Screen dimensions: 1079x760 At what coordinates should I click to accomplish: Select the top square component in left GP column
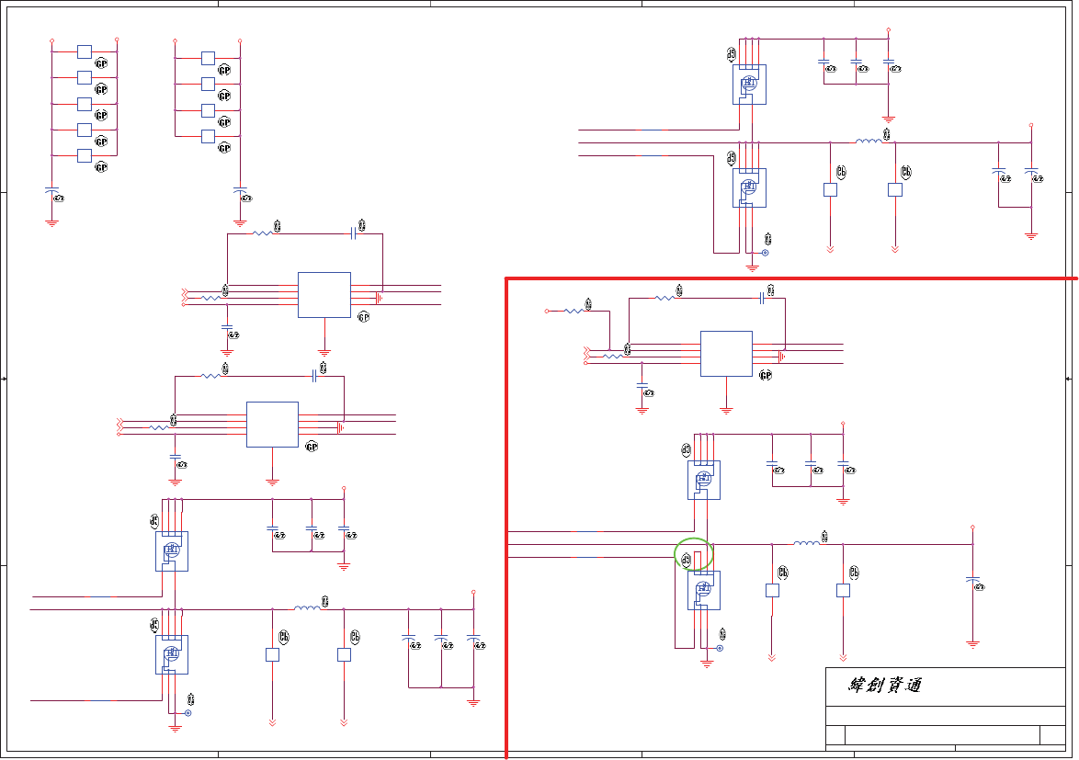pyautogui.click(x=85, y=51)
